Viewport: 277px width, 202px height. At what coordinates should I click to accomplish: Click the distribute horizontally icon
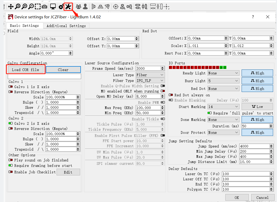(x=144, y=7)
